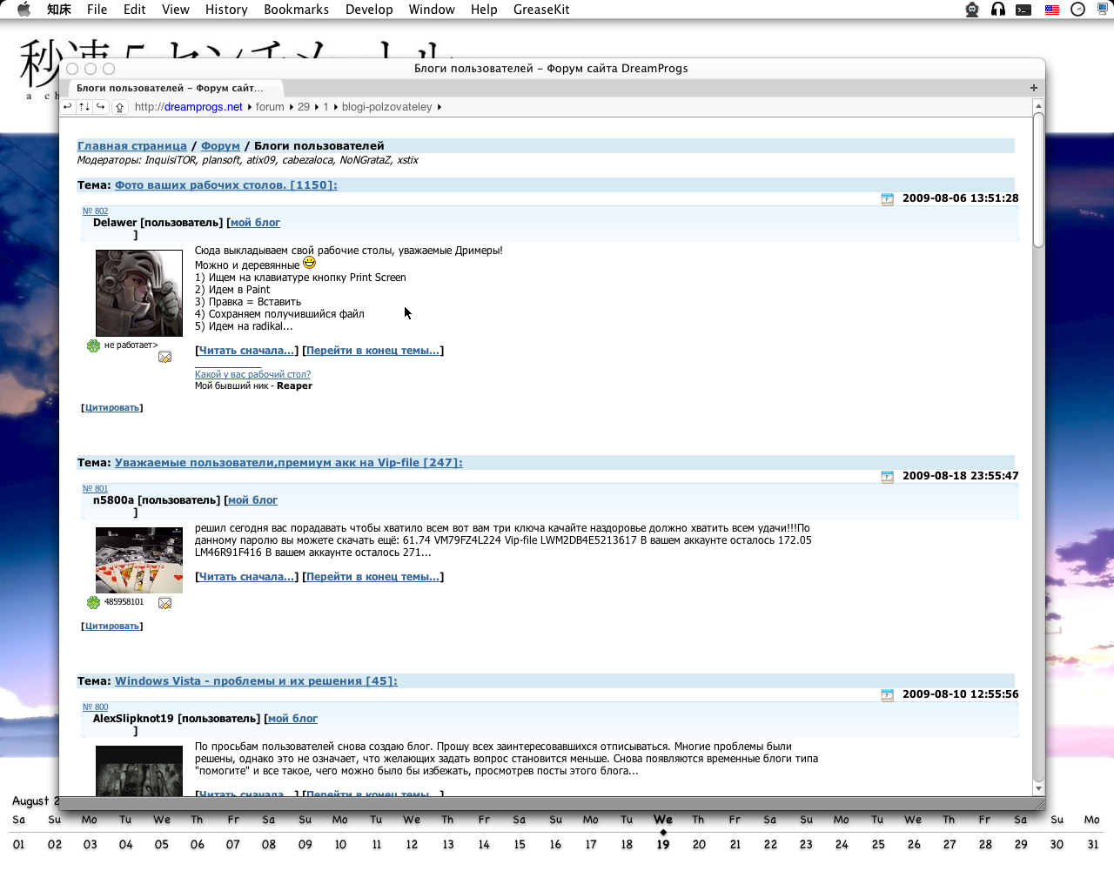Click calendar icon beside 2009-08-18 23:55:47
Screen dimensions: 1114x891
coord(887,477)
